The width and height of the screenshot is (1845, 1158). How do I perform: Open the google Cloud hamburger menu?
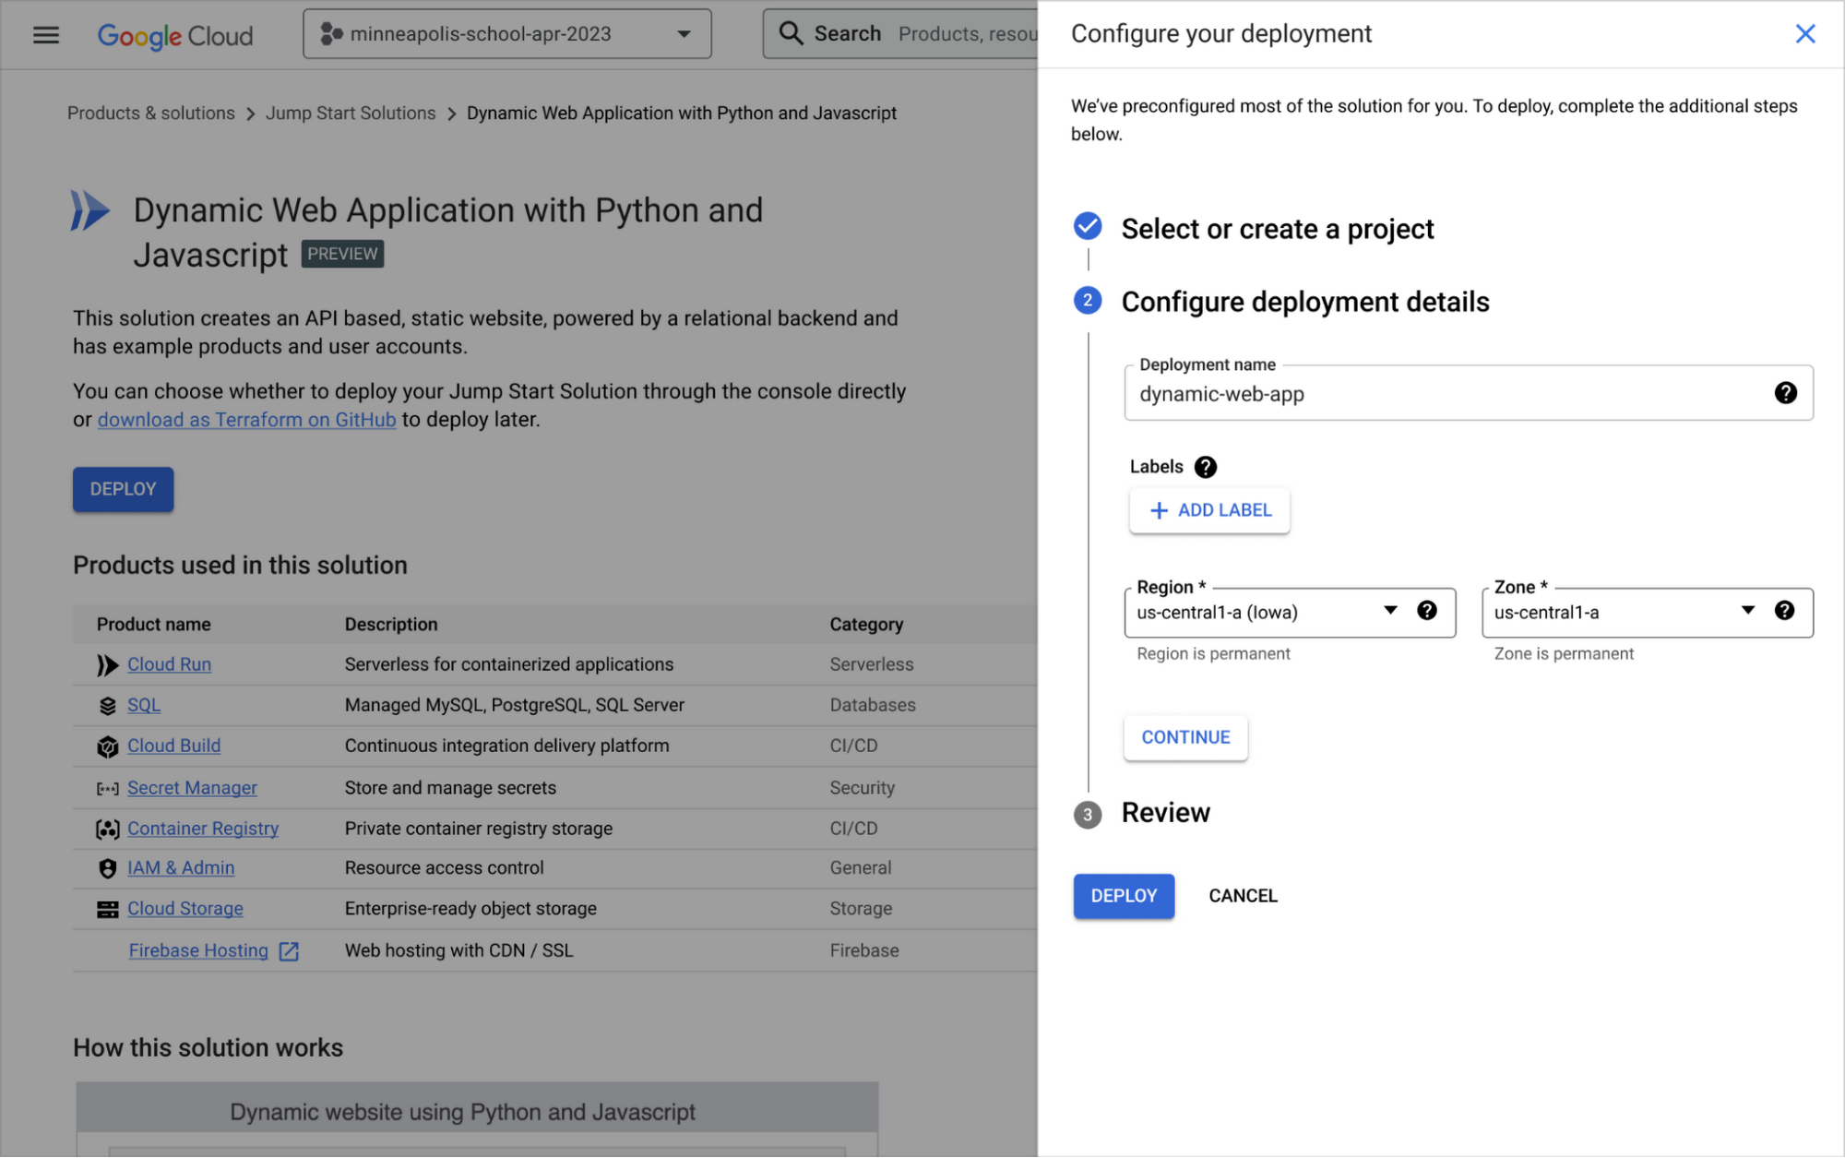(45, 35)
